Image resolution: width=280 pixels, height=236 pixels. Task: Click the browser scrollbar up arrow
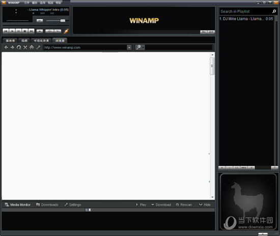point(212,55)
